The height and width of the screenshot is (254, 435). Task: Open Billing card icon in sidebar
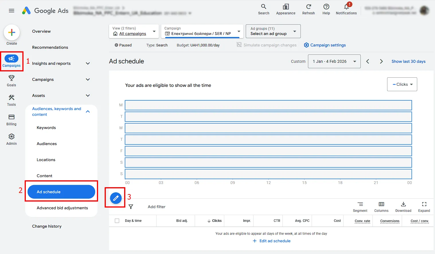11,117
